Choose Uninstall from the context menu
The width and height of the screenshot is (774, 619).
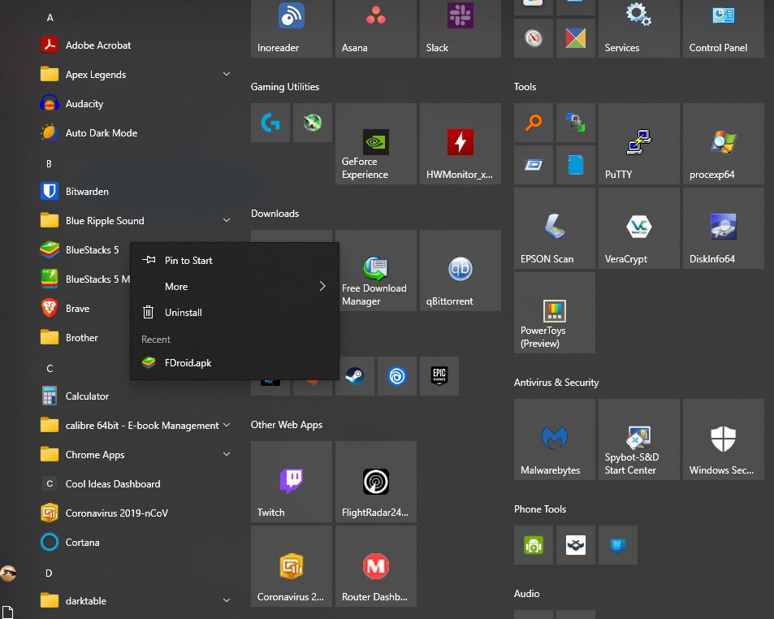click(184, 313)
